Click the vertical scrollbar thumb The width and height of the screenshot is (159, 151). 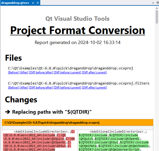(x=157, y=17)
